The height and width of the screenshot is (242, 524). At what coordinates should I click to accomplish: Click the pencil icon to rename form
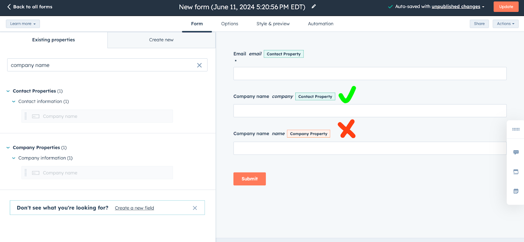(314, 6)
